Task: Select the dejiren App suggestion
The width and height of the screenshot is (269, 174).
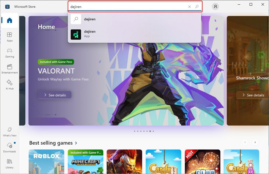Action: 135,34
